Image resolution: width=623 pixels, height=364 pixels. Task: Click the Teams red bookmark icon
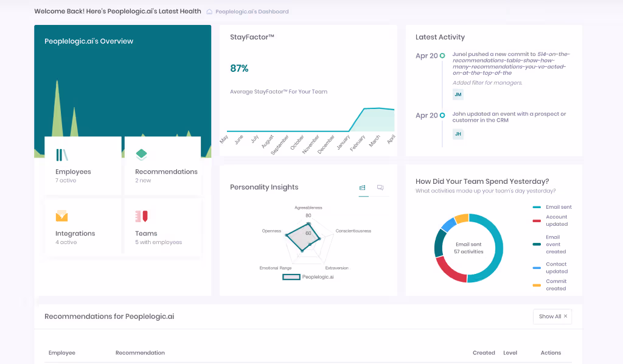(141, 216)
